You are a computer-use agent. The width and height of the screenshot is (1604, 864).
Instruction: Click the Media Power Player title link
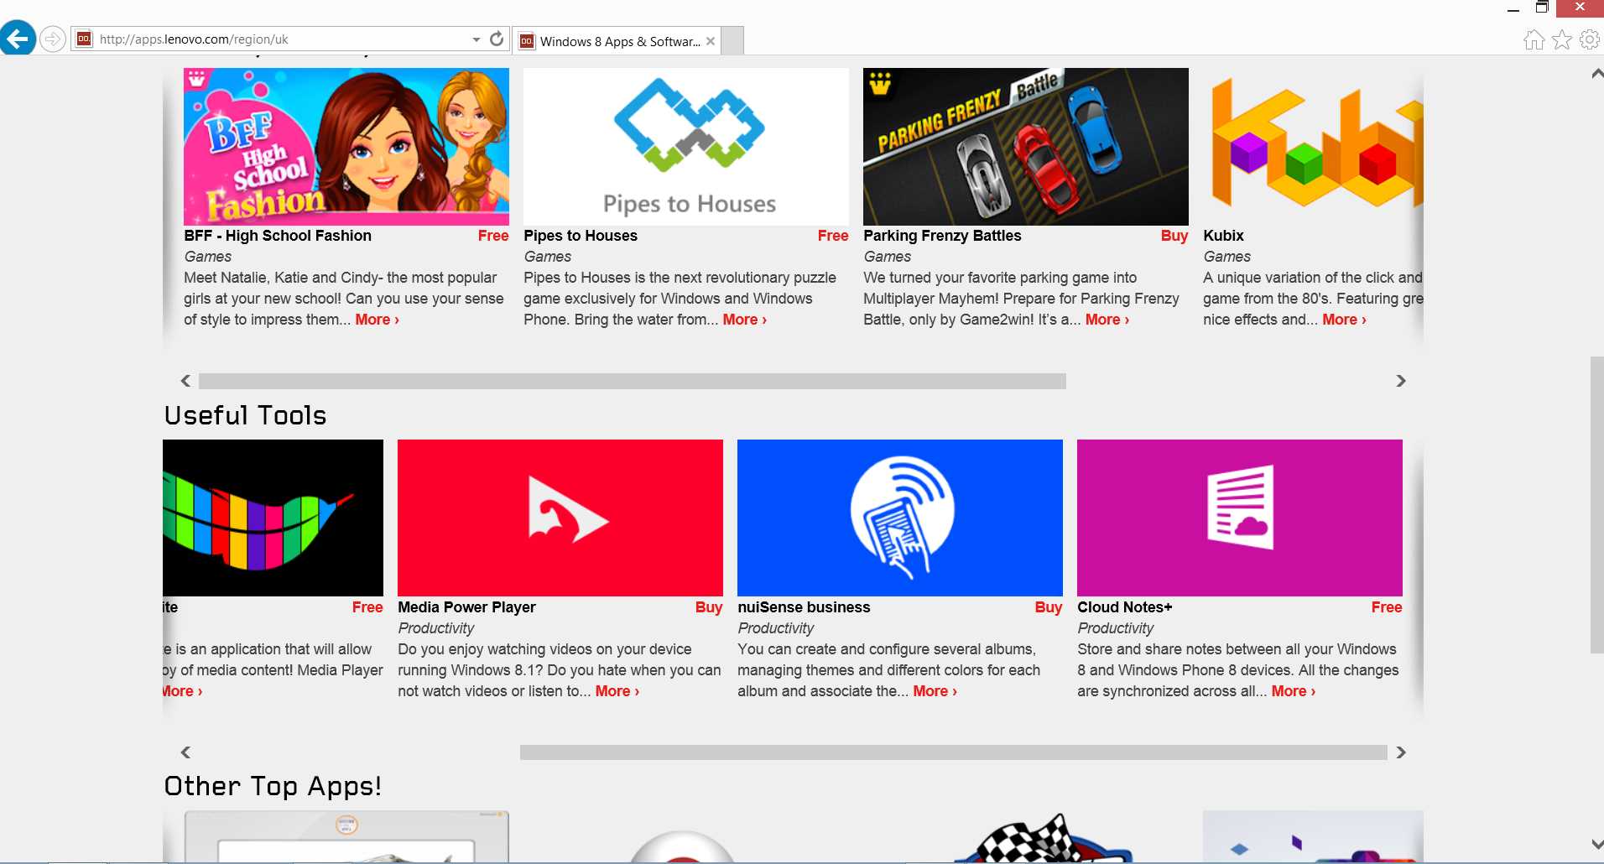pyautogui.click(x=466, y=607)
